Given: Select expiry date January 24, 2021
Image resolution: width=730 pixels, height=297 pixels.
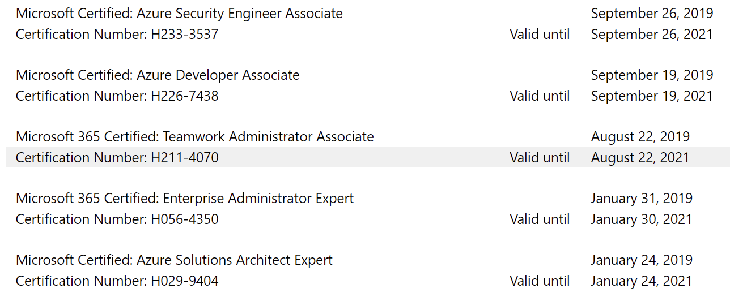Looking at the screenshot, I should (x=642, y=281).
